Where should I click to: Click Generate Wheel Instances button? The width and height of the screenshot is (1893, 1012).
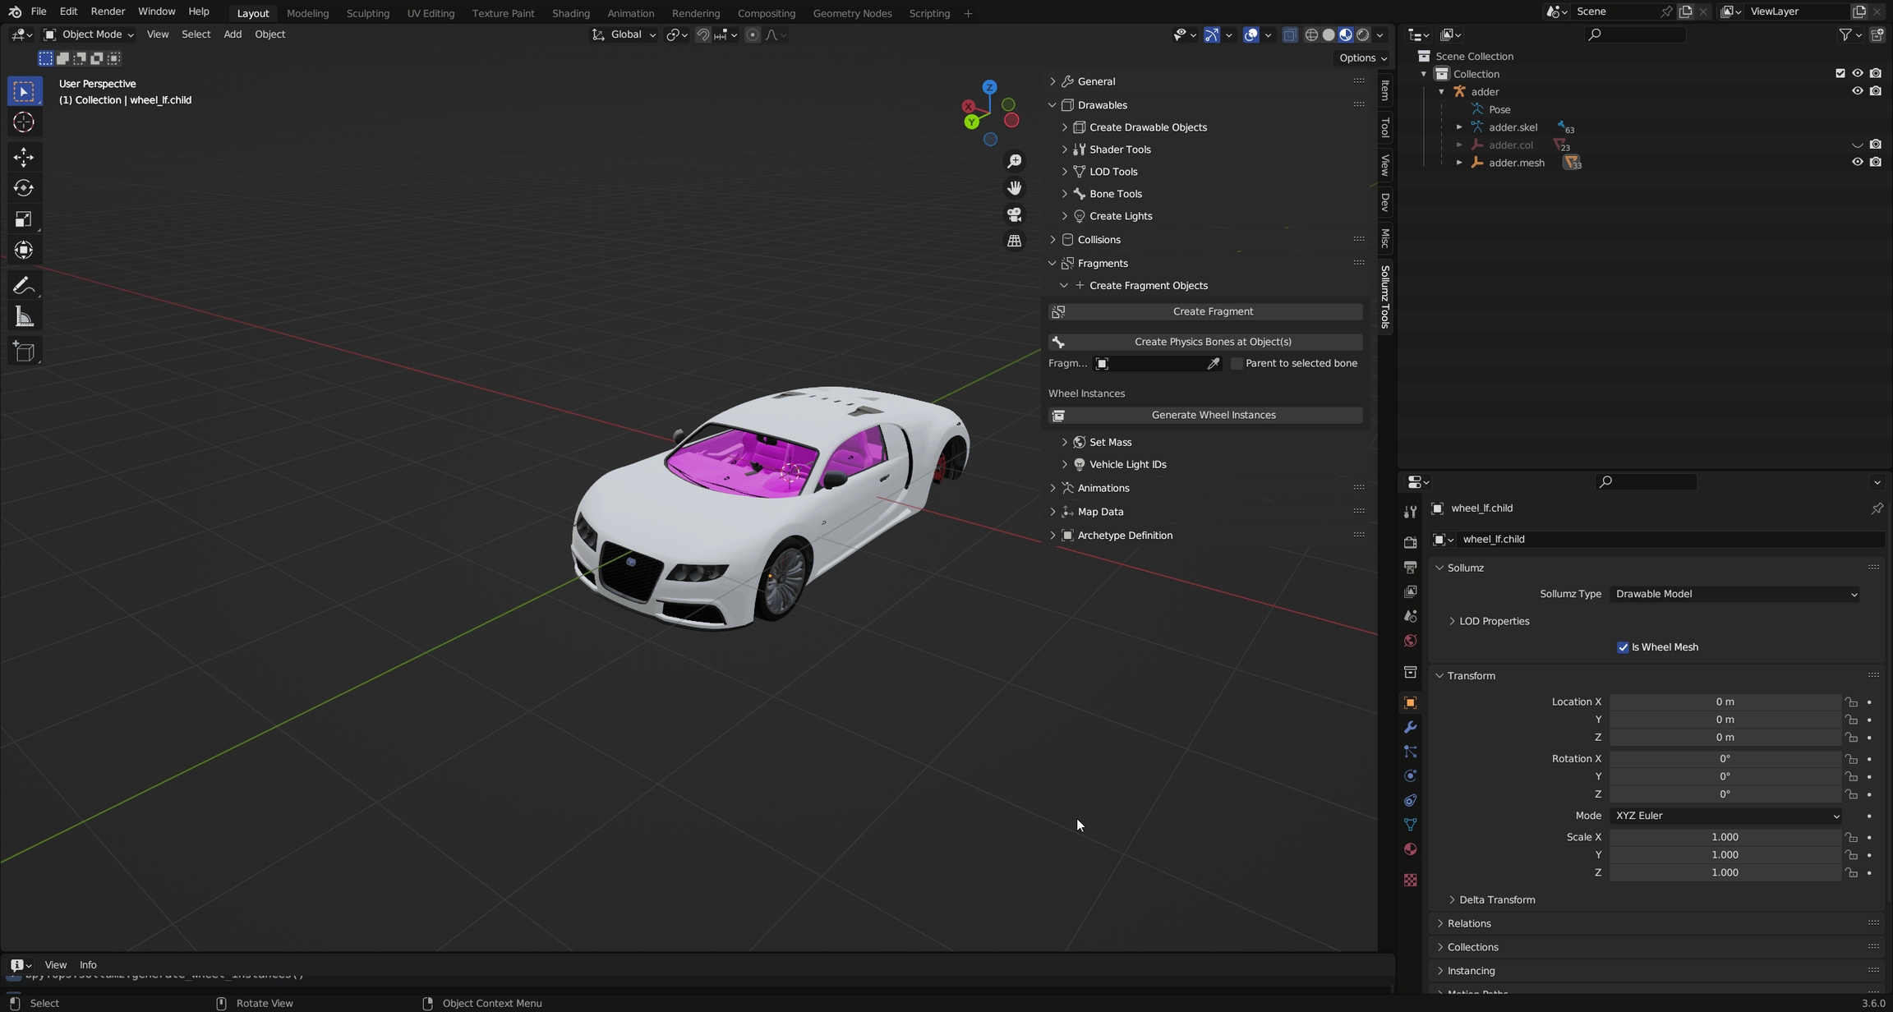(x=1212, y=416)
